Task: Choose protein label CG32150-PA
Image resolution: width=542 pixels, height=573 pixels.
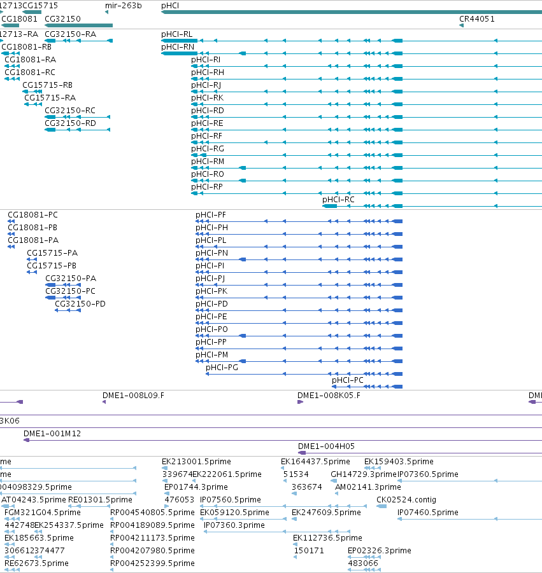Action: [x=71, y=279]
